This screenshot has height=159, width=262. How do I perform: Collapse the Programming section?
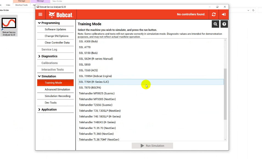coord(55,23)
